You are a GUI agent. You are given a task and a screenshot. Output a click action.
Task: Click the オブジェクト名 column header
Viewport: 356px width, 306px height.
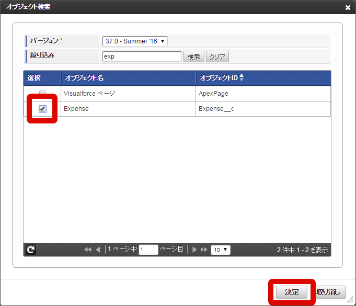tap(128, 78)
